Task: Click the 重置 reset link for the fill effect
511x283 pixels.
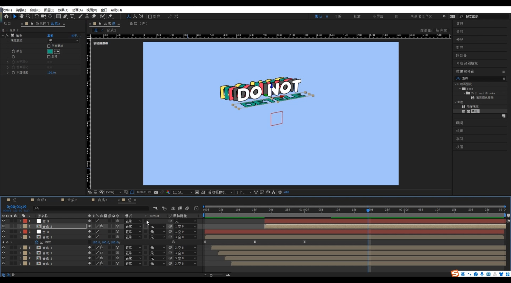Action: (x=50, y=36)
